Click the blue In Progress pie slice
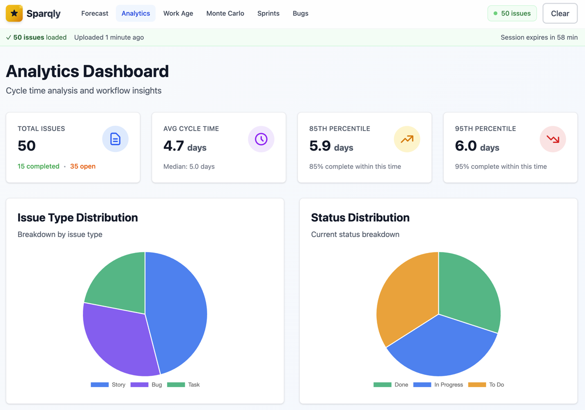Screen dimensions: 585x410 tap(439, 349)
